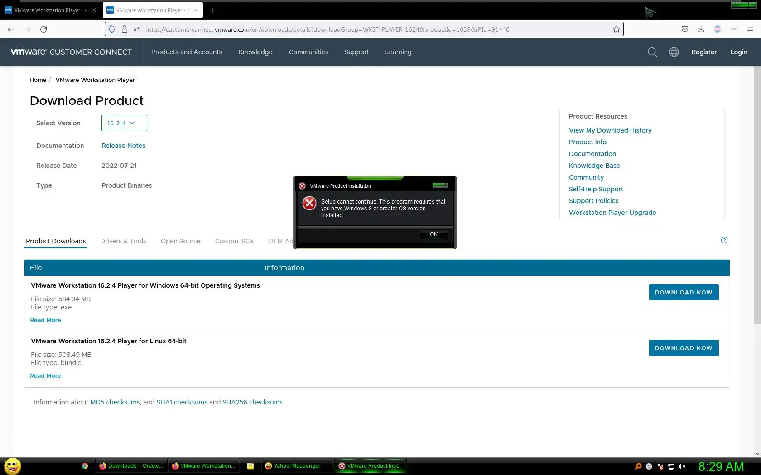Open the Communities menu

click(308, 52)
